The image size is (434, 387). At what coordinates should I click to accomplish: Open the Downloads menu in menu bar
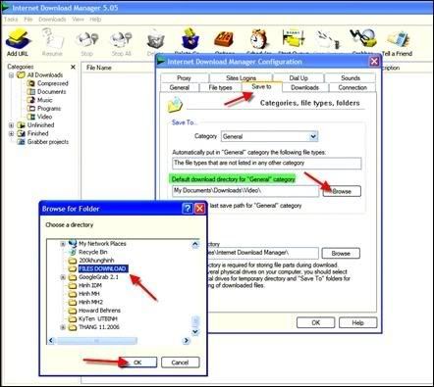52,20
